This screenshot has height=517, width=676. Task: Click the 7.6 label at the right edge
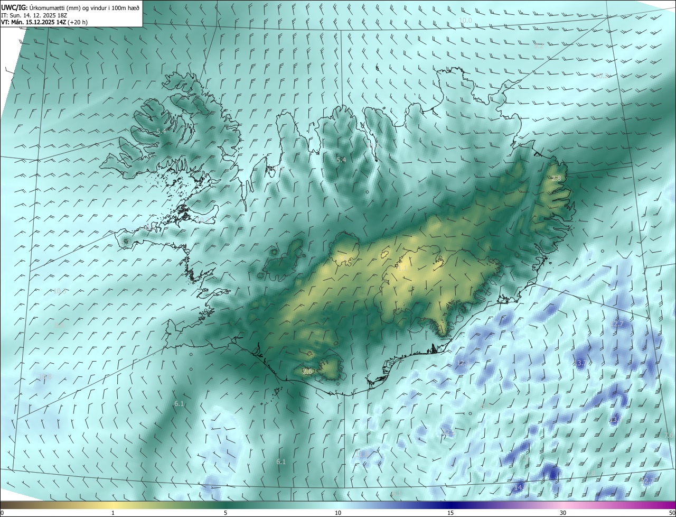pos(670,435)
